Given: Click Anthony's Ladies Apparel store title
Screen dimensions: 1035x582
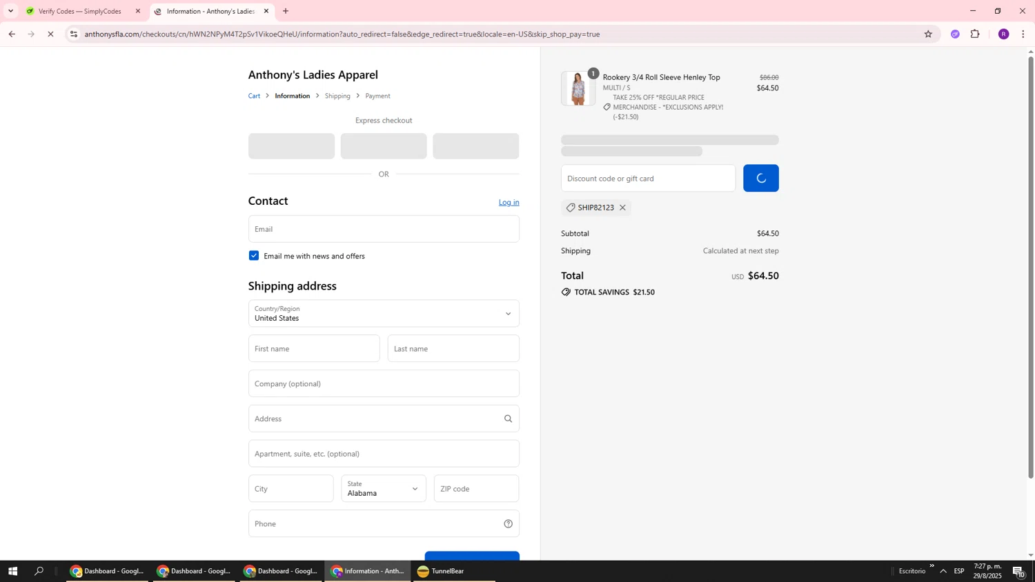Looking at the screenshot, I should (313, 74).
